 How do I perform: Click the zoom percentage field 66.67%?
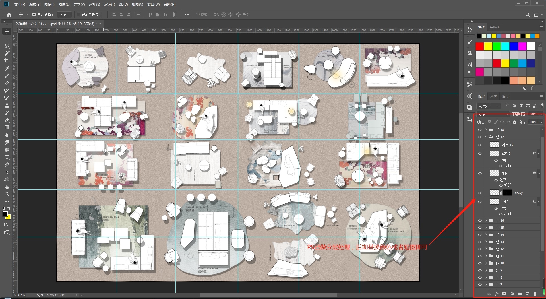pyautogui.click(x=19, y=295)
